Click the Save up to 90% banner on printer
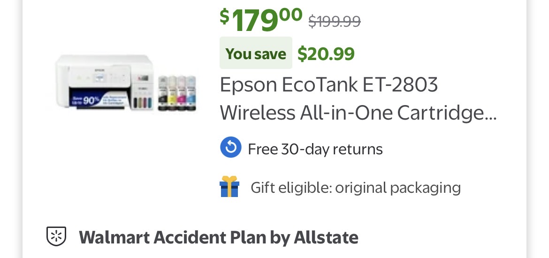The width and height of the screenshot is (549, 258). click(x=84, y=99)
